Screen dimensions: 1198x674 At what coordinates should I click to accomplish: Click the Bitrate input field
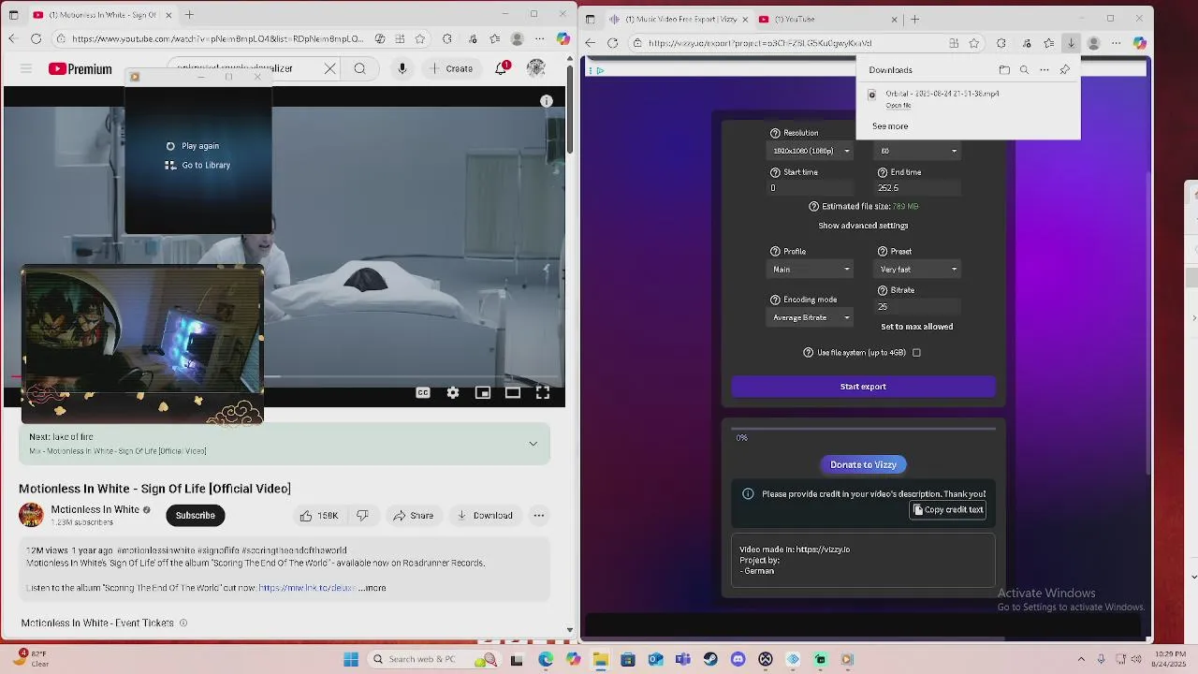coord(918,307)
